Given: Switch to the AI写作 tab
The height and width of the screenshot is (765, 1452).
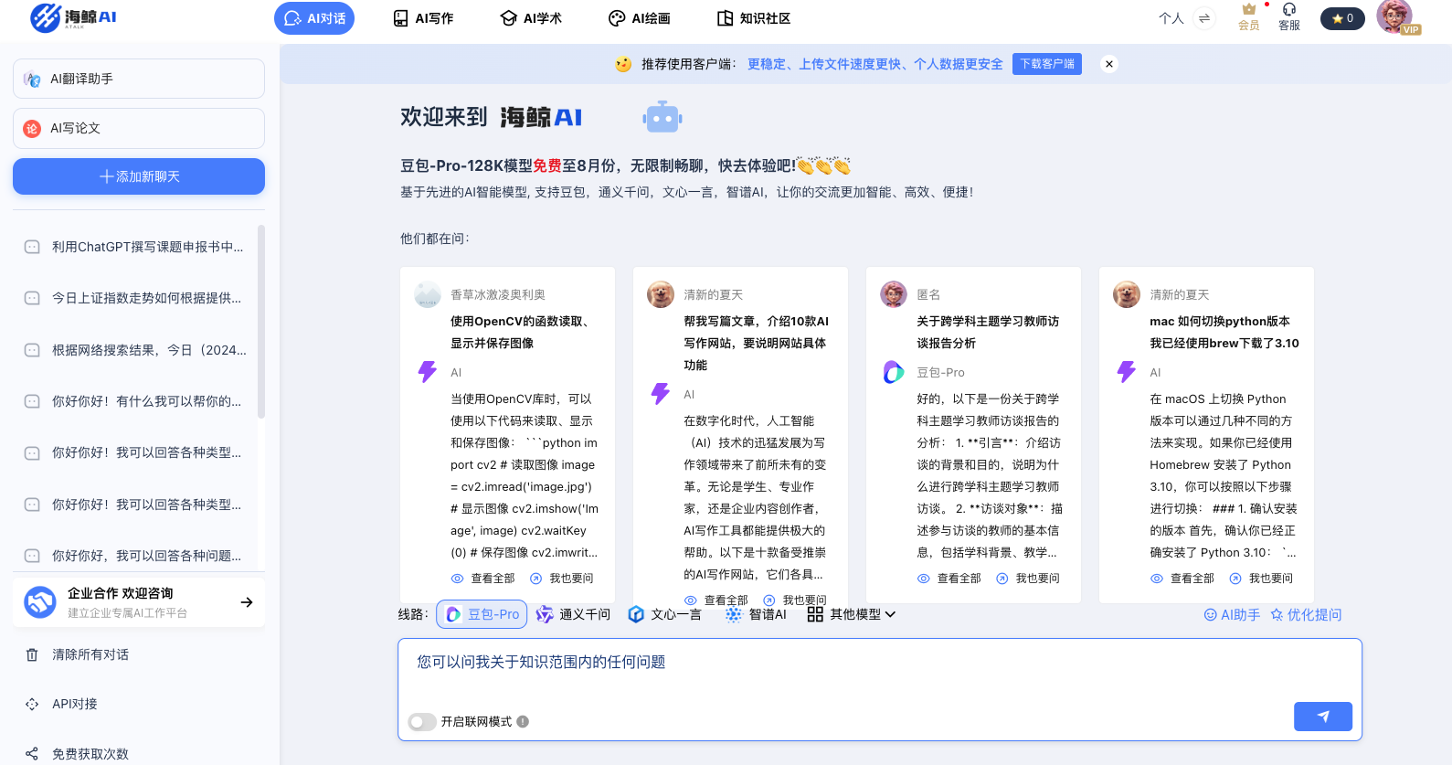Looking at the screenshot, I should (x=423, y=18).
